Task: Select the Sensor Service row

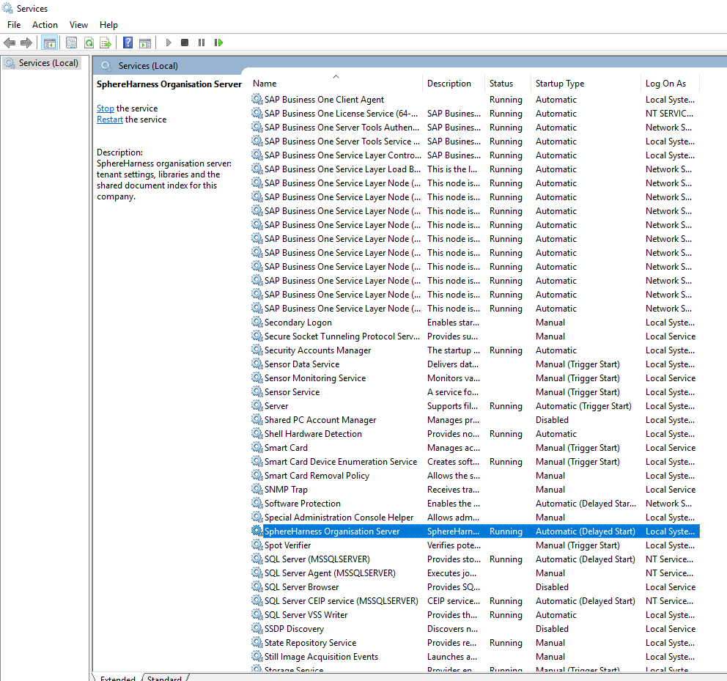Action: pyautogui.click(x=475, y=392)
